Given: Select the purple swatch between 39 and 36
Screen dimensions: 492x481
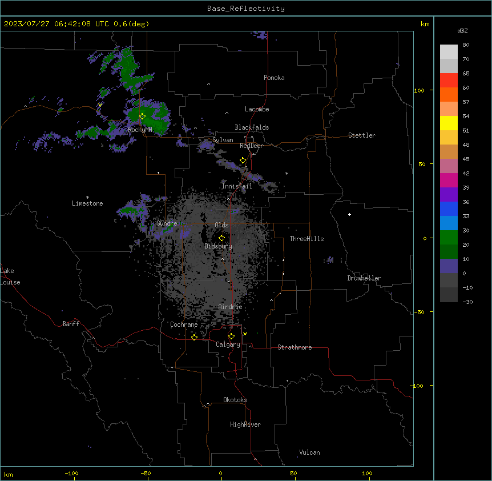Looking at the screenshot, I should coord(449,195).
